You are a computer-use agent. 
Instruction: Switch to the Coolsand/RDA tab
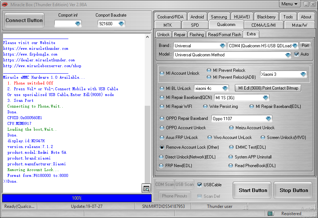click(170, 17)
